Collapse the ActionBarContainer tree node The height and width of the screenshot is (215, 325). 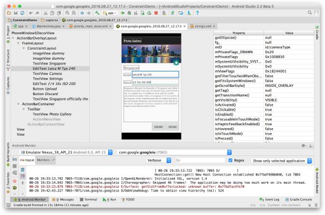[x=18, y=104]
